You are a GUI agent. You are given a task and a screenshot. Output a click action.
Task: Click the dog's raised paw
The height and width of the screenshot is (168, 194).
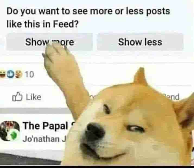coord(56,55)
